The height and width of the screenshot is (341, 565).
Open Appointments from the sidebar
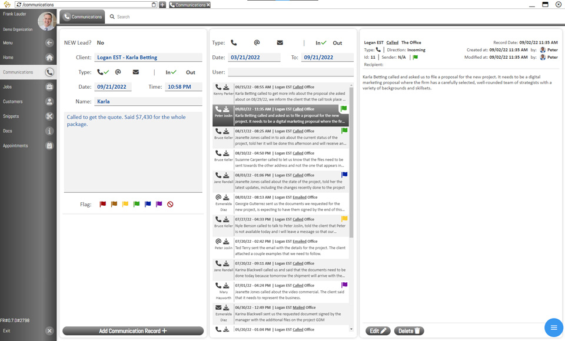pyautogui.click(x=24, y=145)
